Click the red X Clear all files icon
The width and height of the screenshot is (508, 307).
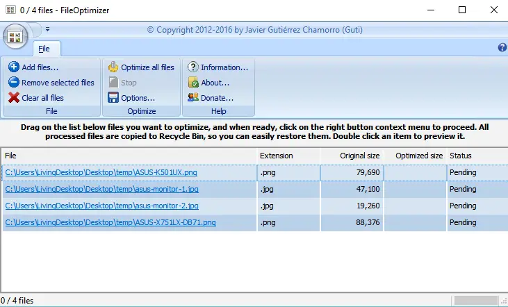(x=14, y=97)
